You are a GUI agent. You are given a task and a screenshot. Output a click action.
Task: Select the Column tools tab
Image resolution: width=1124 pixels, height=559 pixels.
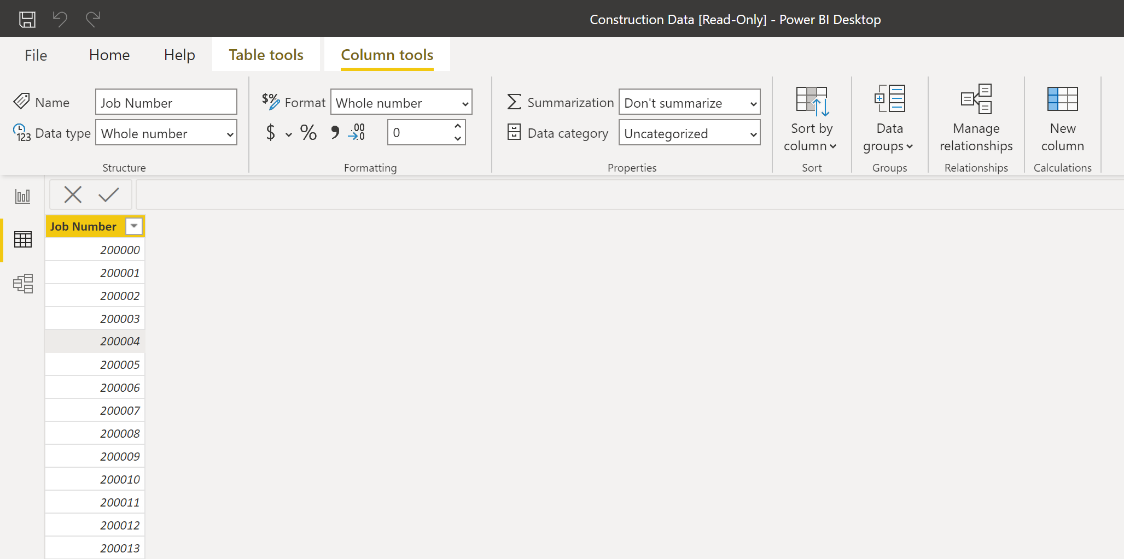(x=387, y=55)
